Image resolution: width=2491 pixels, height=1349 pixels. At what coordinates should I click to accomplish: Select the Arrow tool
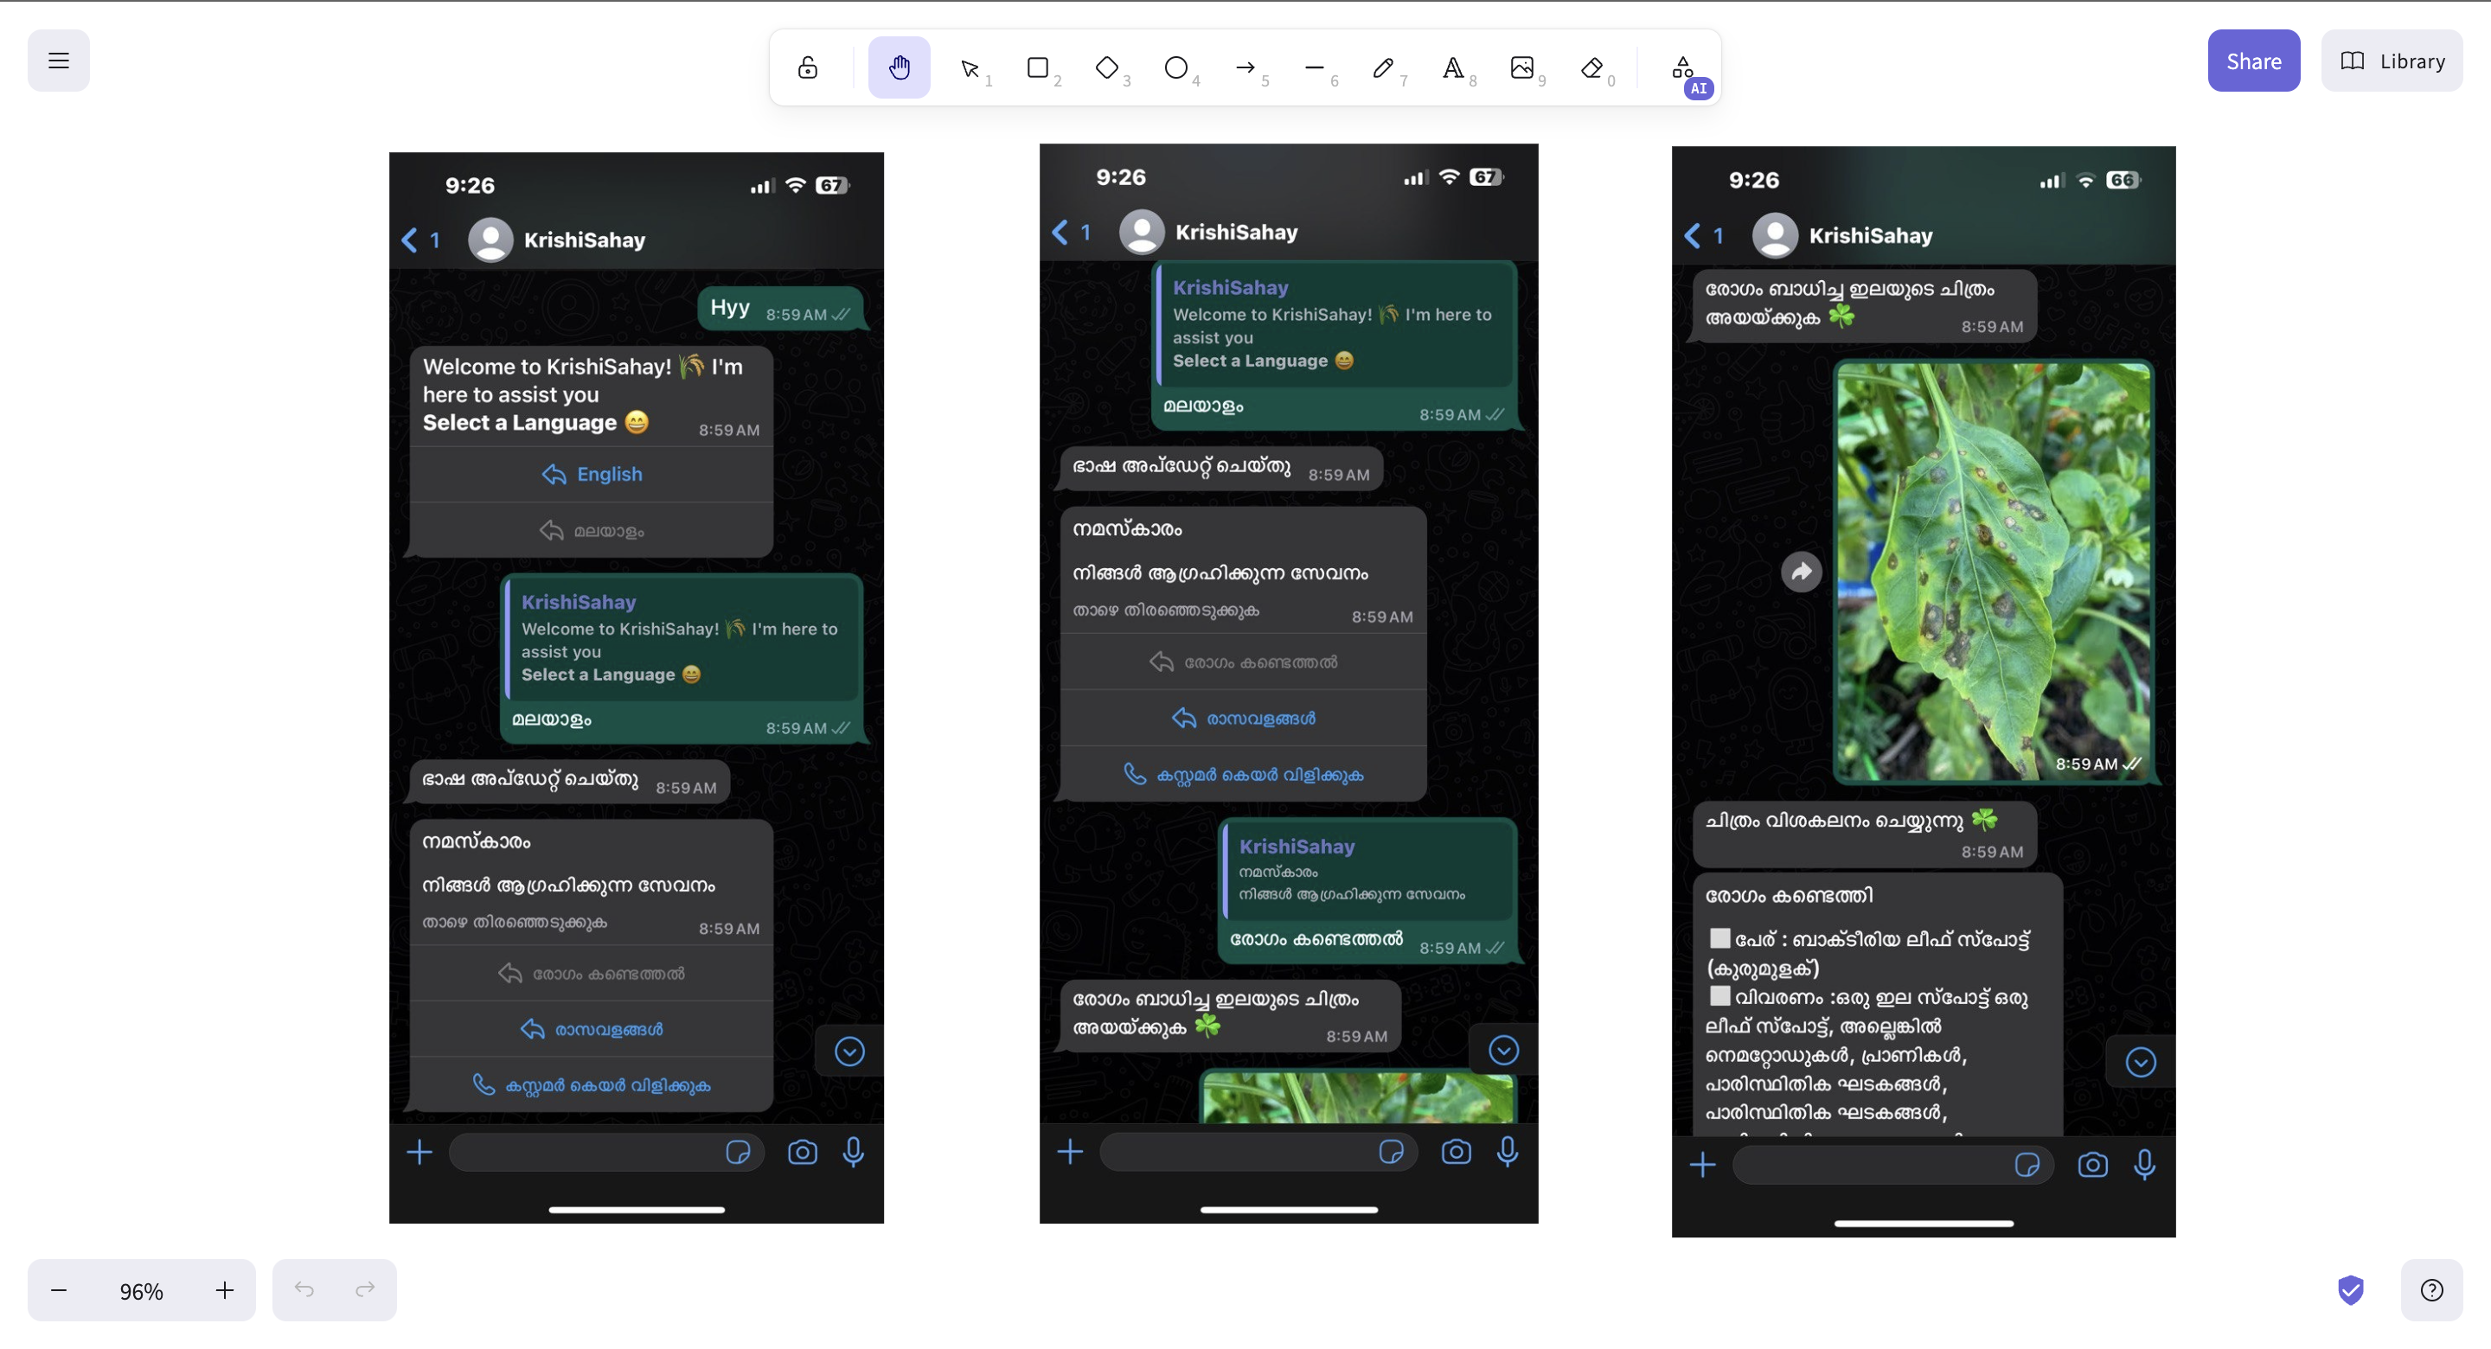coord(1245,67)
